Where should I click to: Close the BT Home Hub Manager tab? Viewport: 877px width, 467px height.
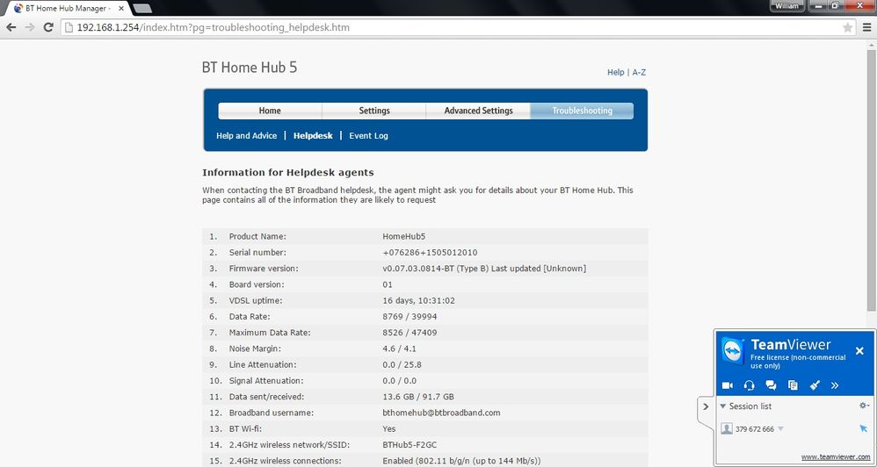pos(120,9)
